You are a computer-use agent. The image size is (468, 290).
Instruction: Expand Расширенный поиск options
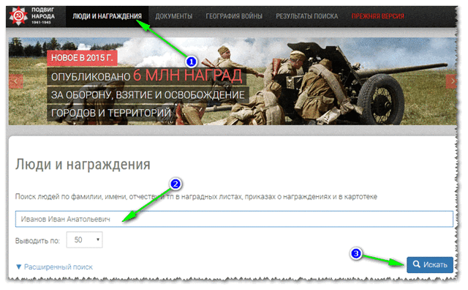click(54, 267)
